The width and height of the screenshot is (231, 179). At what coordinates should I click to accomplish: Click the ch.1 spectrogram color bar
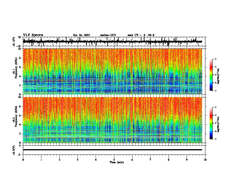tap(211, 75)
